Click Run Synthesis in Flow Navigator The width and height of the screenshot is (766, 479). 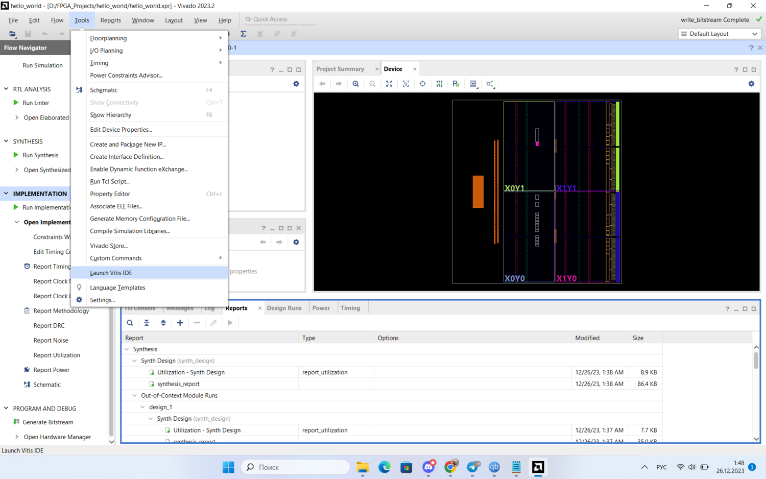tap(40, 155)
